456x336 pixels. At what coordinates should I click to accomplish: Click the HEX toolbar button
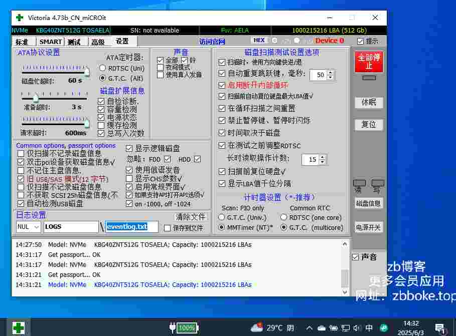coord(258,41)
